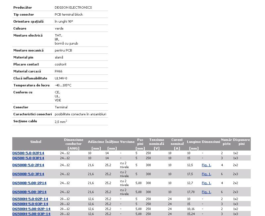Click the Culoare label

pyautogui.click(x=20, y=28)
